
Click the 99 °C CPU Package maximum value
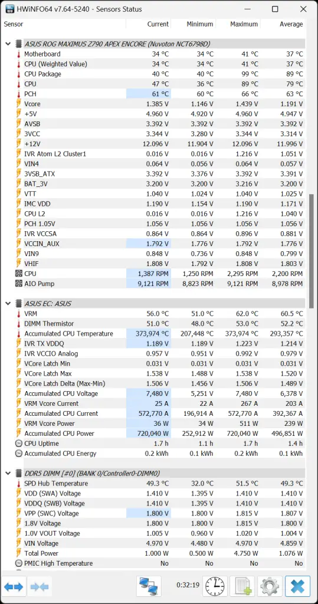pyautogui.click(x=250, y=74)
